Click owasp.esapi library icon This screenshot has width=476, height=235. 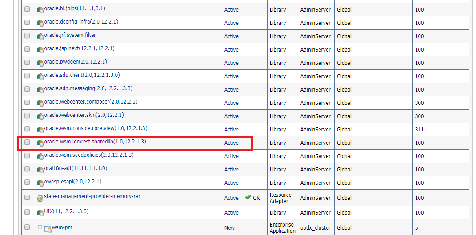[40, 183]
